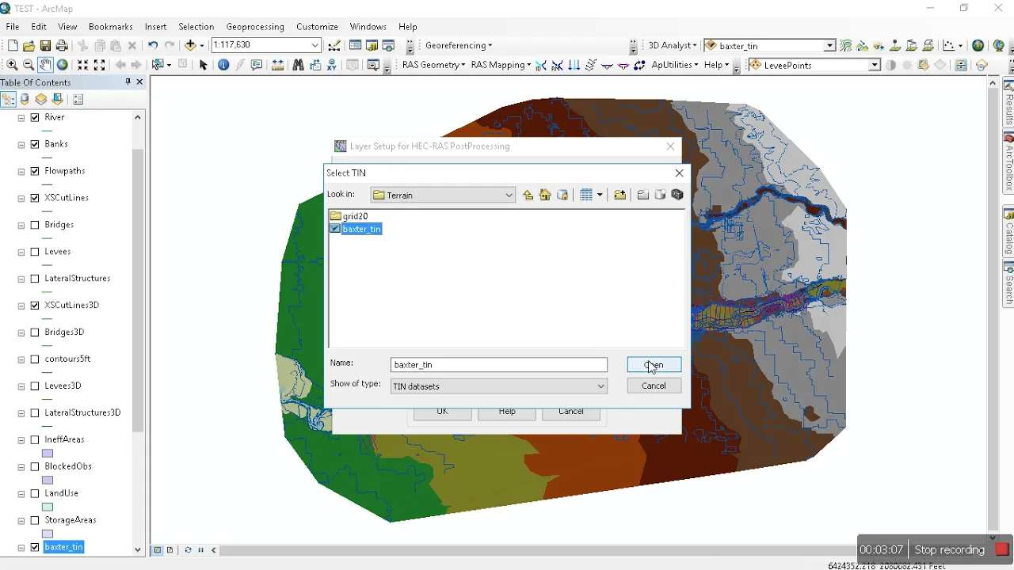The height and width of the screenshot is (570, 1014).
Task: Open the LeveePoints layer dropdown
Action: click(875, 65)
